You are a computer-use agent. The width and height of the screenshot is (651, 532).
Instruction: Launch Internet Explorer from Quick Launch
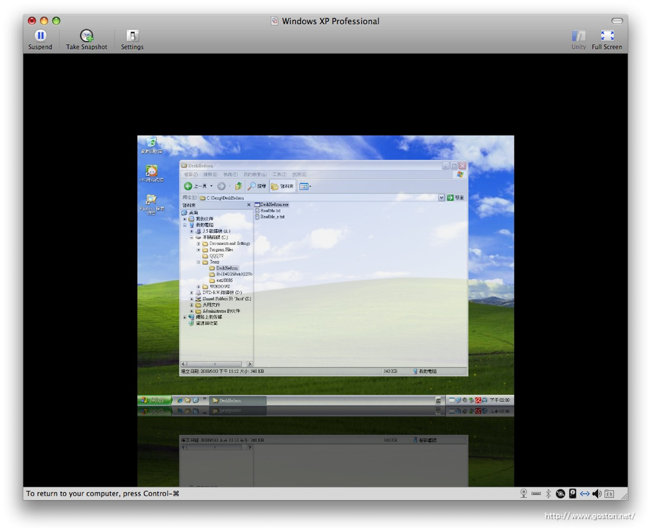click(179, 401)
